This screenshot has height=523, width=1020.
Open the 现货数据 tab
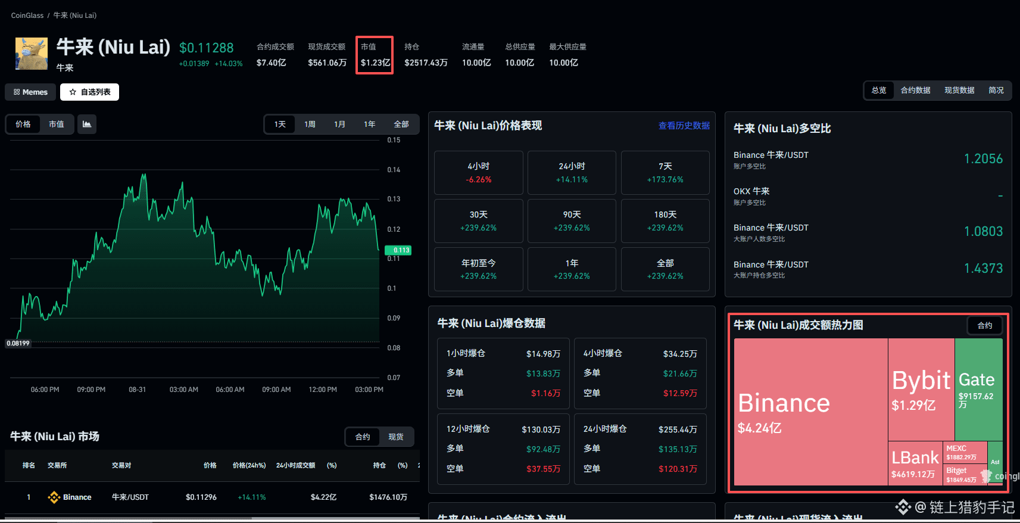click(959, 91)
